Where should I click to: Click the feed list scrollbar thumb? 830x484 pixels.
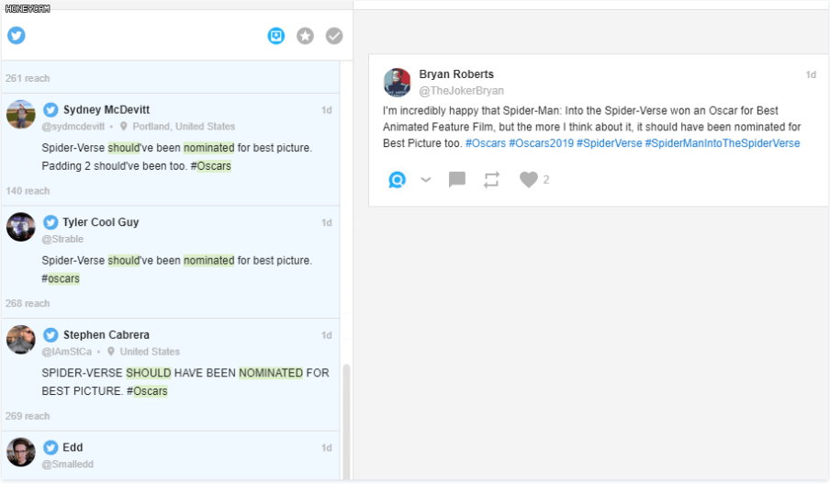point(347,422)
